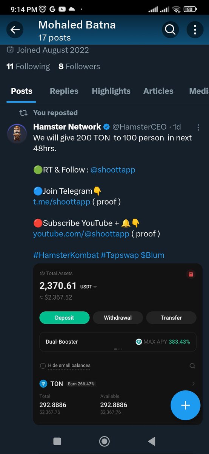This screenshot has height=454, width=209.
Task: Expand the USDT currency dropdown
Action: coord(89,287)
